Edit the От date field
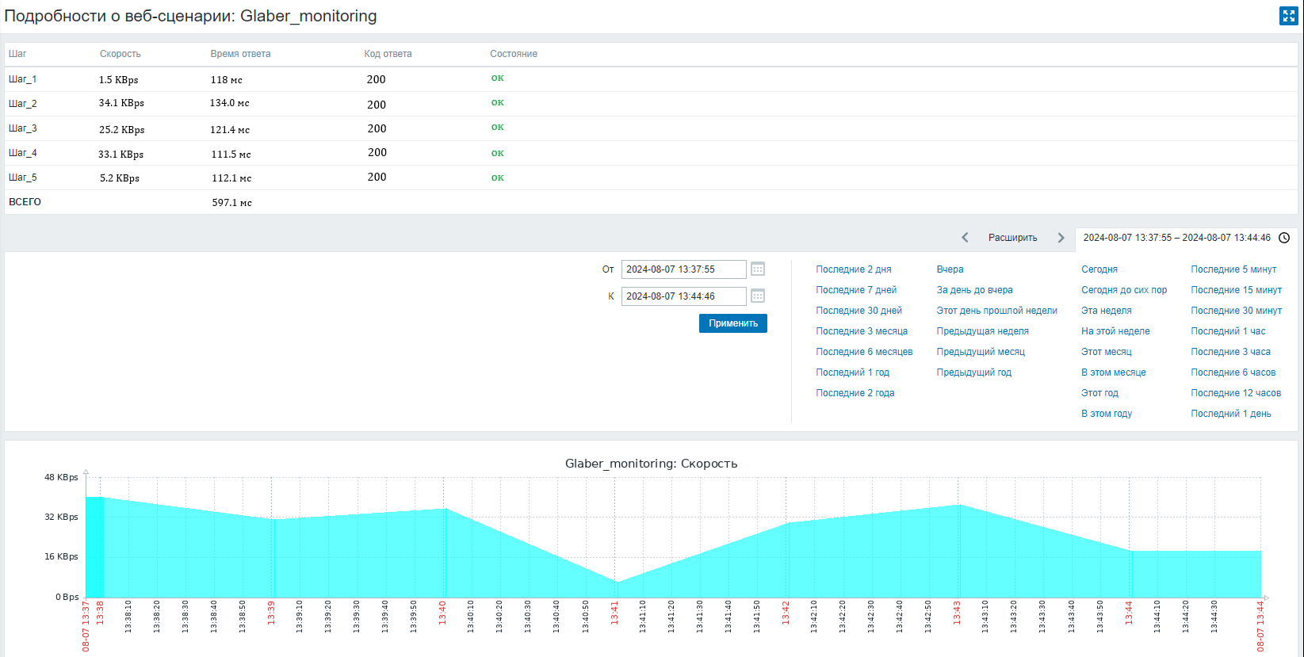Image resolution: width=1304 pixels, height=657 pixels. [683, 269]
